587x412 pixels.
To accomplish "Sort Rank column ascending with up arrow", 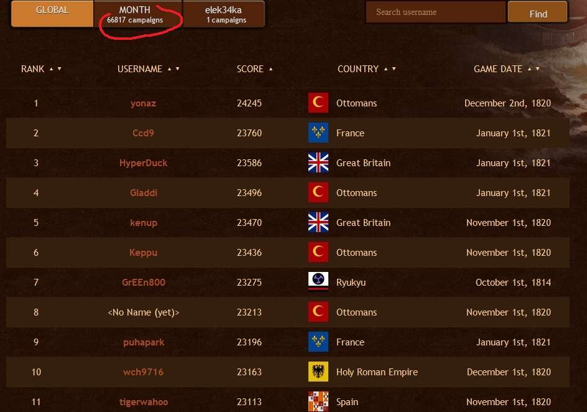I will tap(51, 69).
